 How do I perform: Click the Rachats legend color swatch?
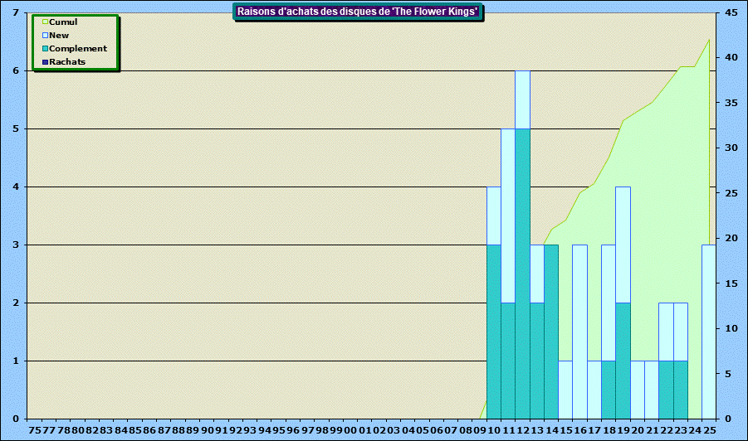coord(45,62)
